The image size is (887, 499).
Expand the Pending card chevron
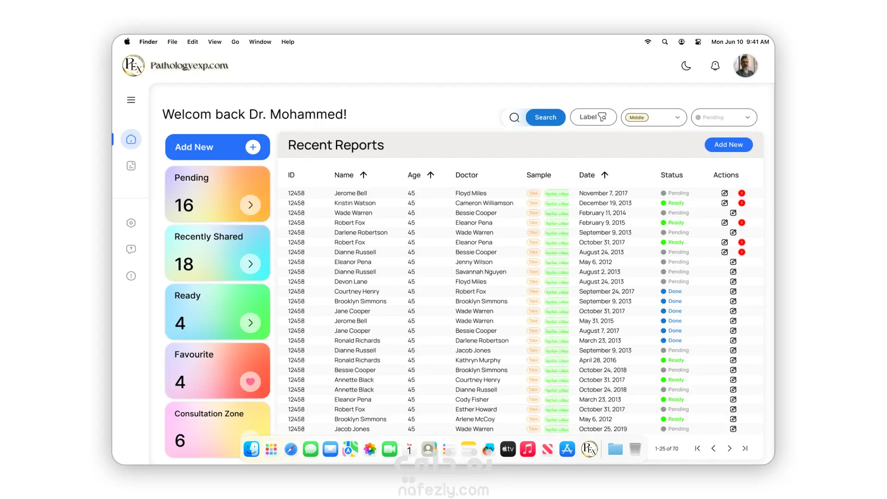tap(250, 205)
